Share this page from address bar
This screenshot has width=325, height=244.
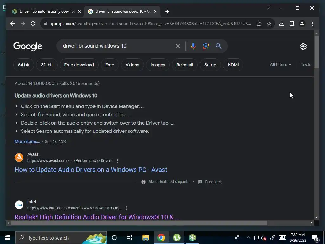point(259,24)
